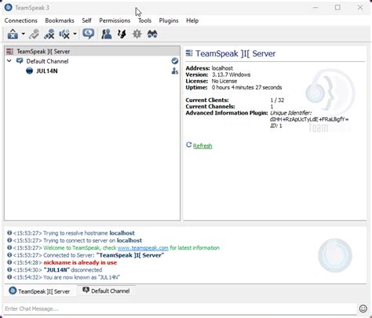Toggle mute speakers in toolbar
Screen dimensions: 372x318
[64, 34]
